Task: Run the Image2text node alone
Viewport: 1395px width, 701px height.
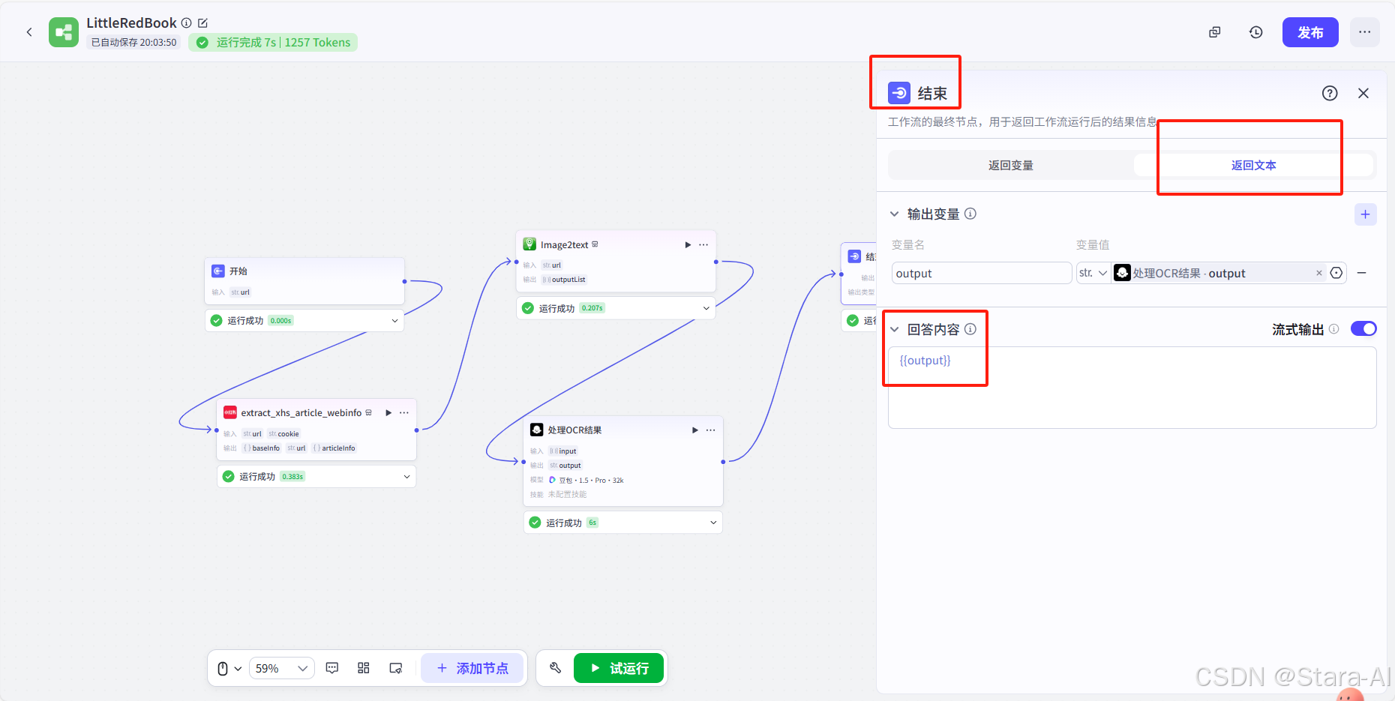Action: tap(688, 244)
